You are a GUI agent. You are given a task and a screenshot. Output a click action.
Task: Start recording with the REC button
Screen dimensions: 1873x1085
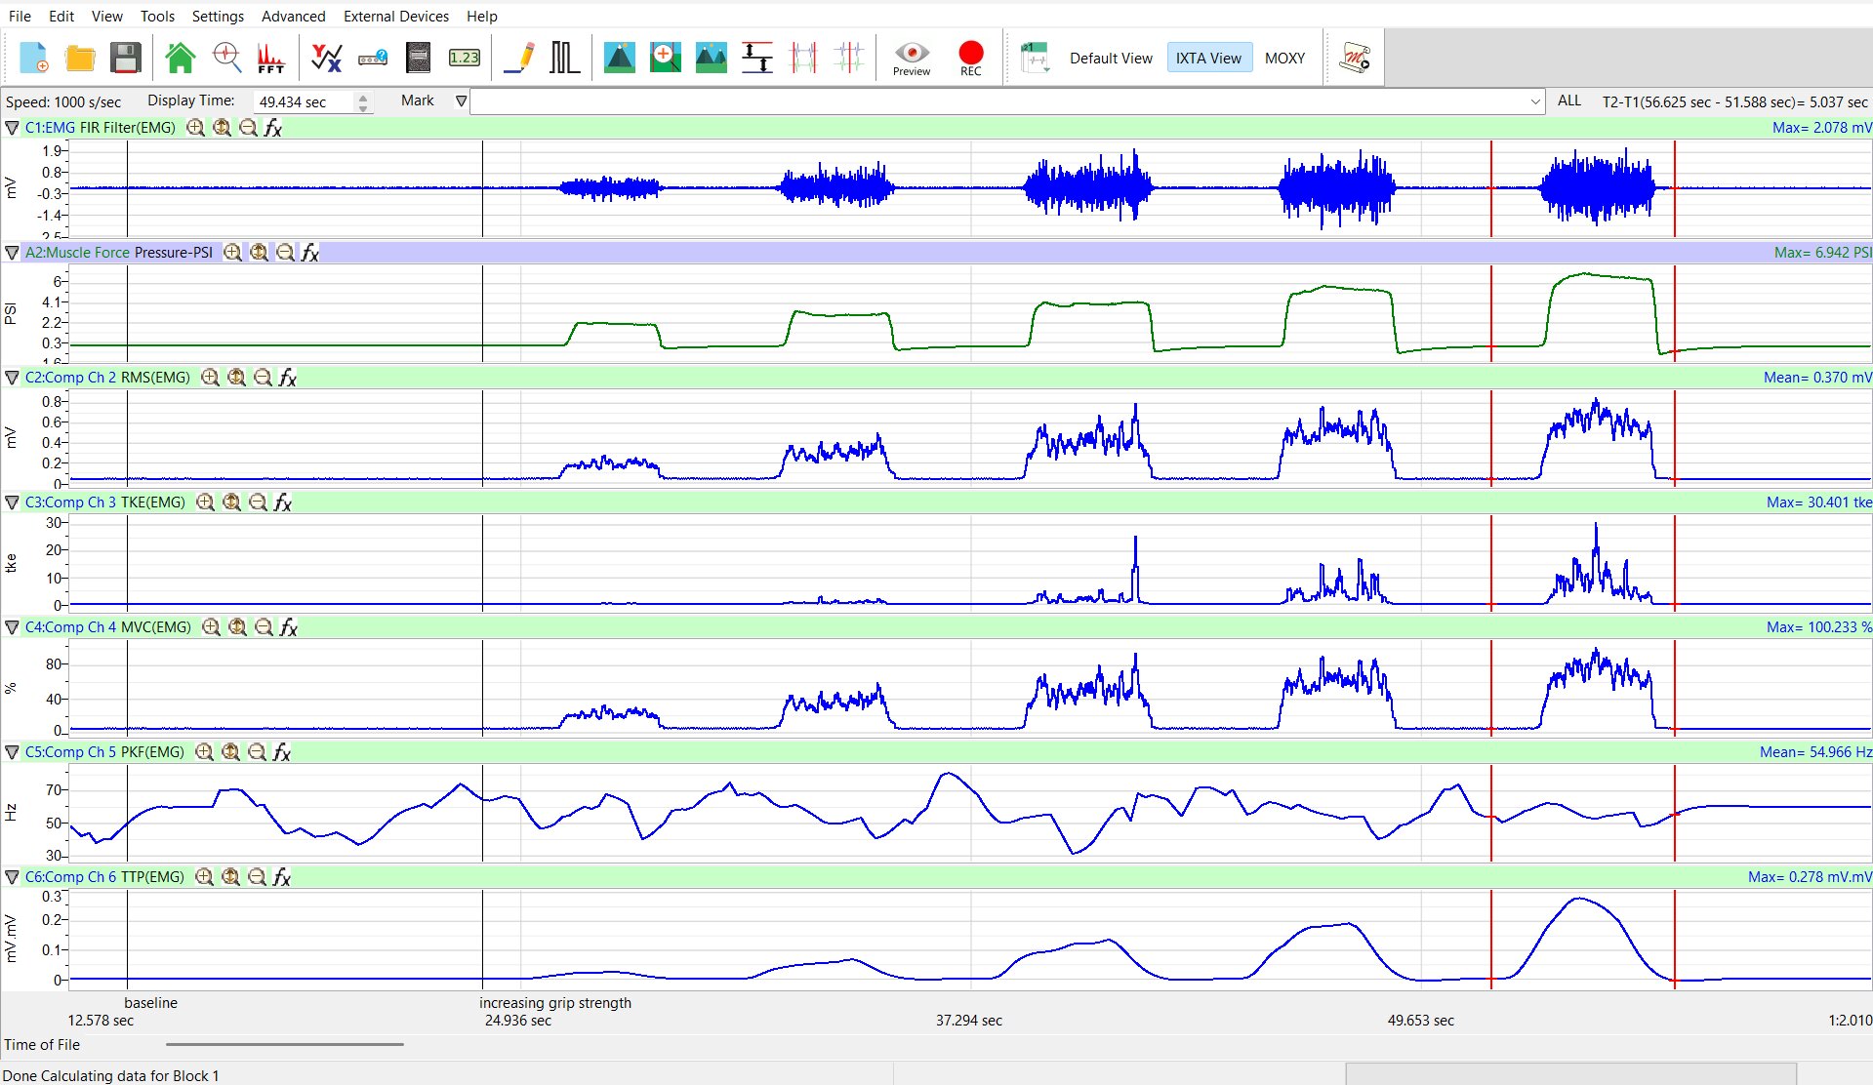click(971, 59)
